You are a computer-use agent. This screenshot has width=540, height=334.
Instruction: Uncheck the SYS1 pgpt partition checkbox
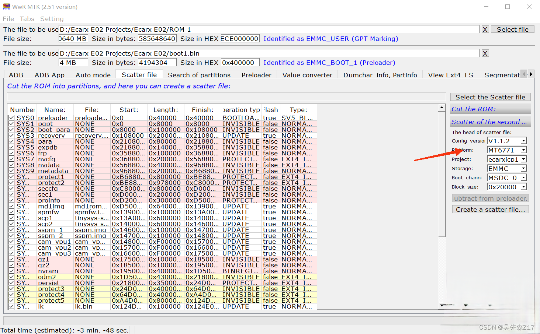(x=11, y=124)
